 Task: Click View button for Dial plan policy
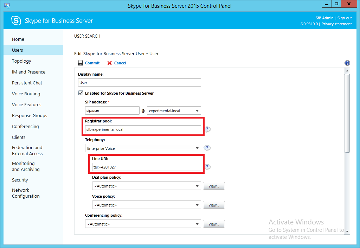pyautogui.click(x=214, y=186)
